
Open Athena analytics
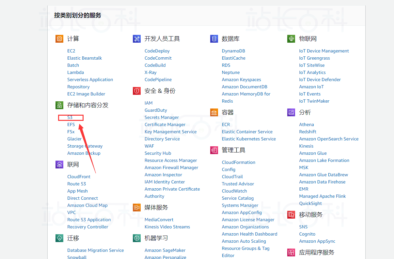(x=307, y=124)
